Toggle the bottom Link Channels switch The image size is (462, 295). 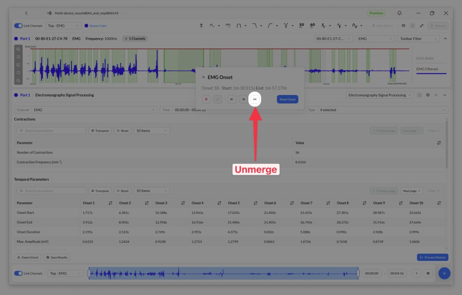coord(18,273)
